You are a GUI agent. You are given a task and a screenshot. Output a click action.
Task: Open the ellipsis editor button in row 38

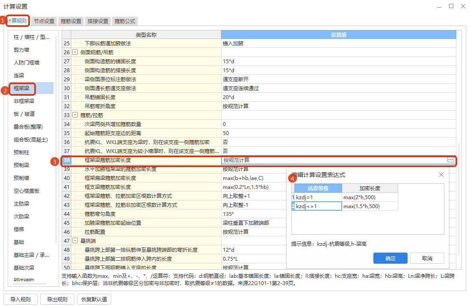(450, 160)
